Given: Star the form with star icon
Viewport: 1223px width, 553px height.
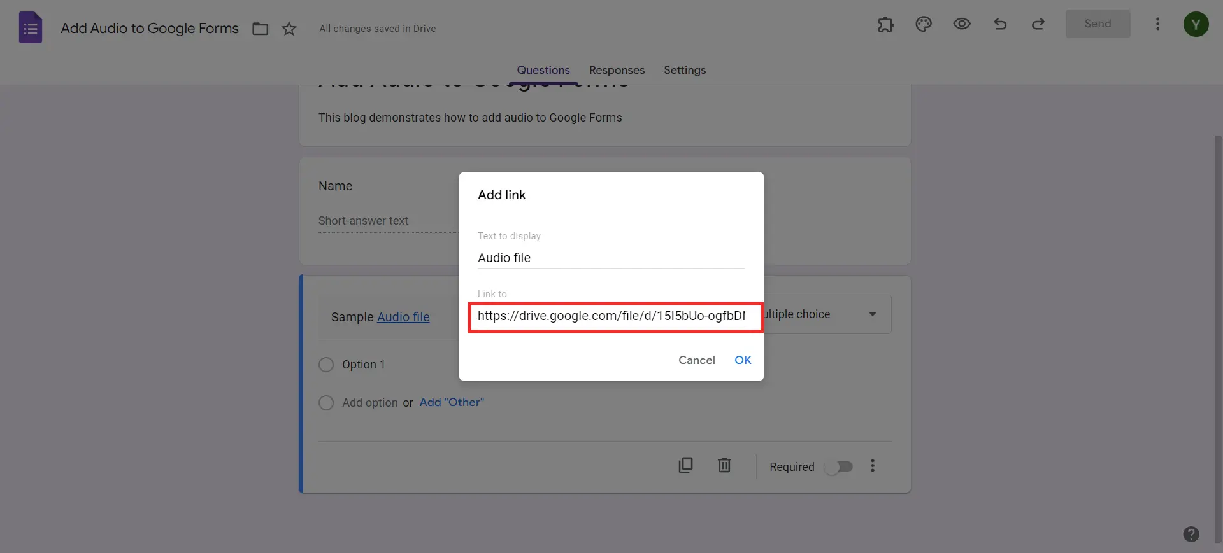Looking at the screenshot, I should click(x=289, y=29).
